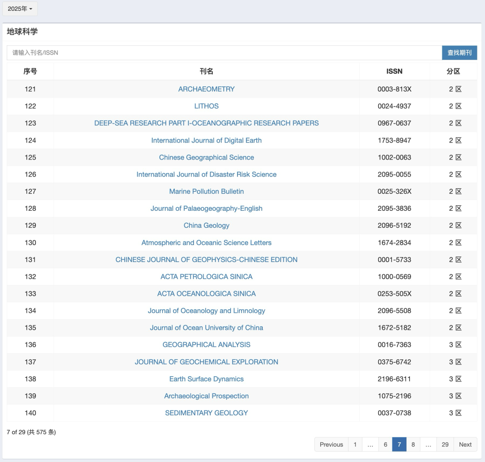This screenshot has height=462, width=485.
Task: Select ISSN 1000-0569 cell
Action: 394,277
